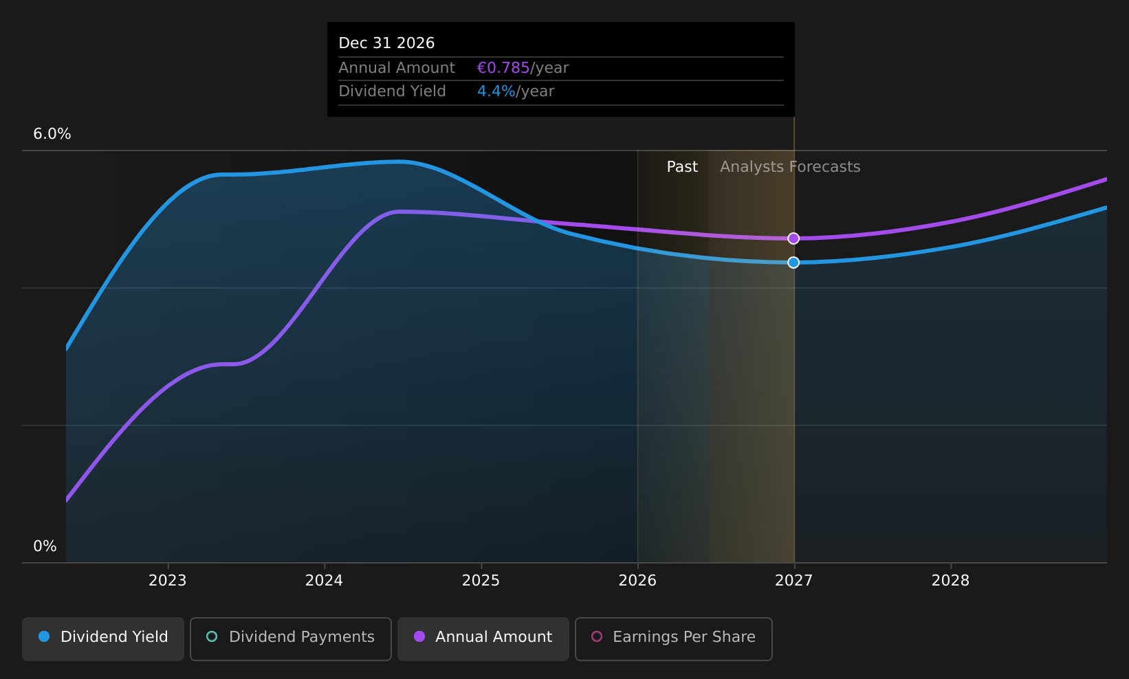Click the purple Annual Amount data point

point(793,238)
